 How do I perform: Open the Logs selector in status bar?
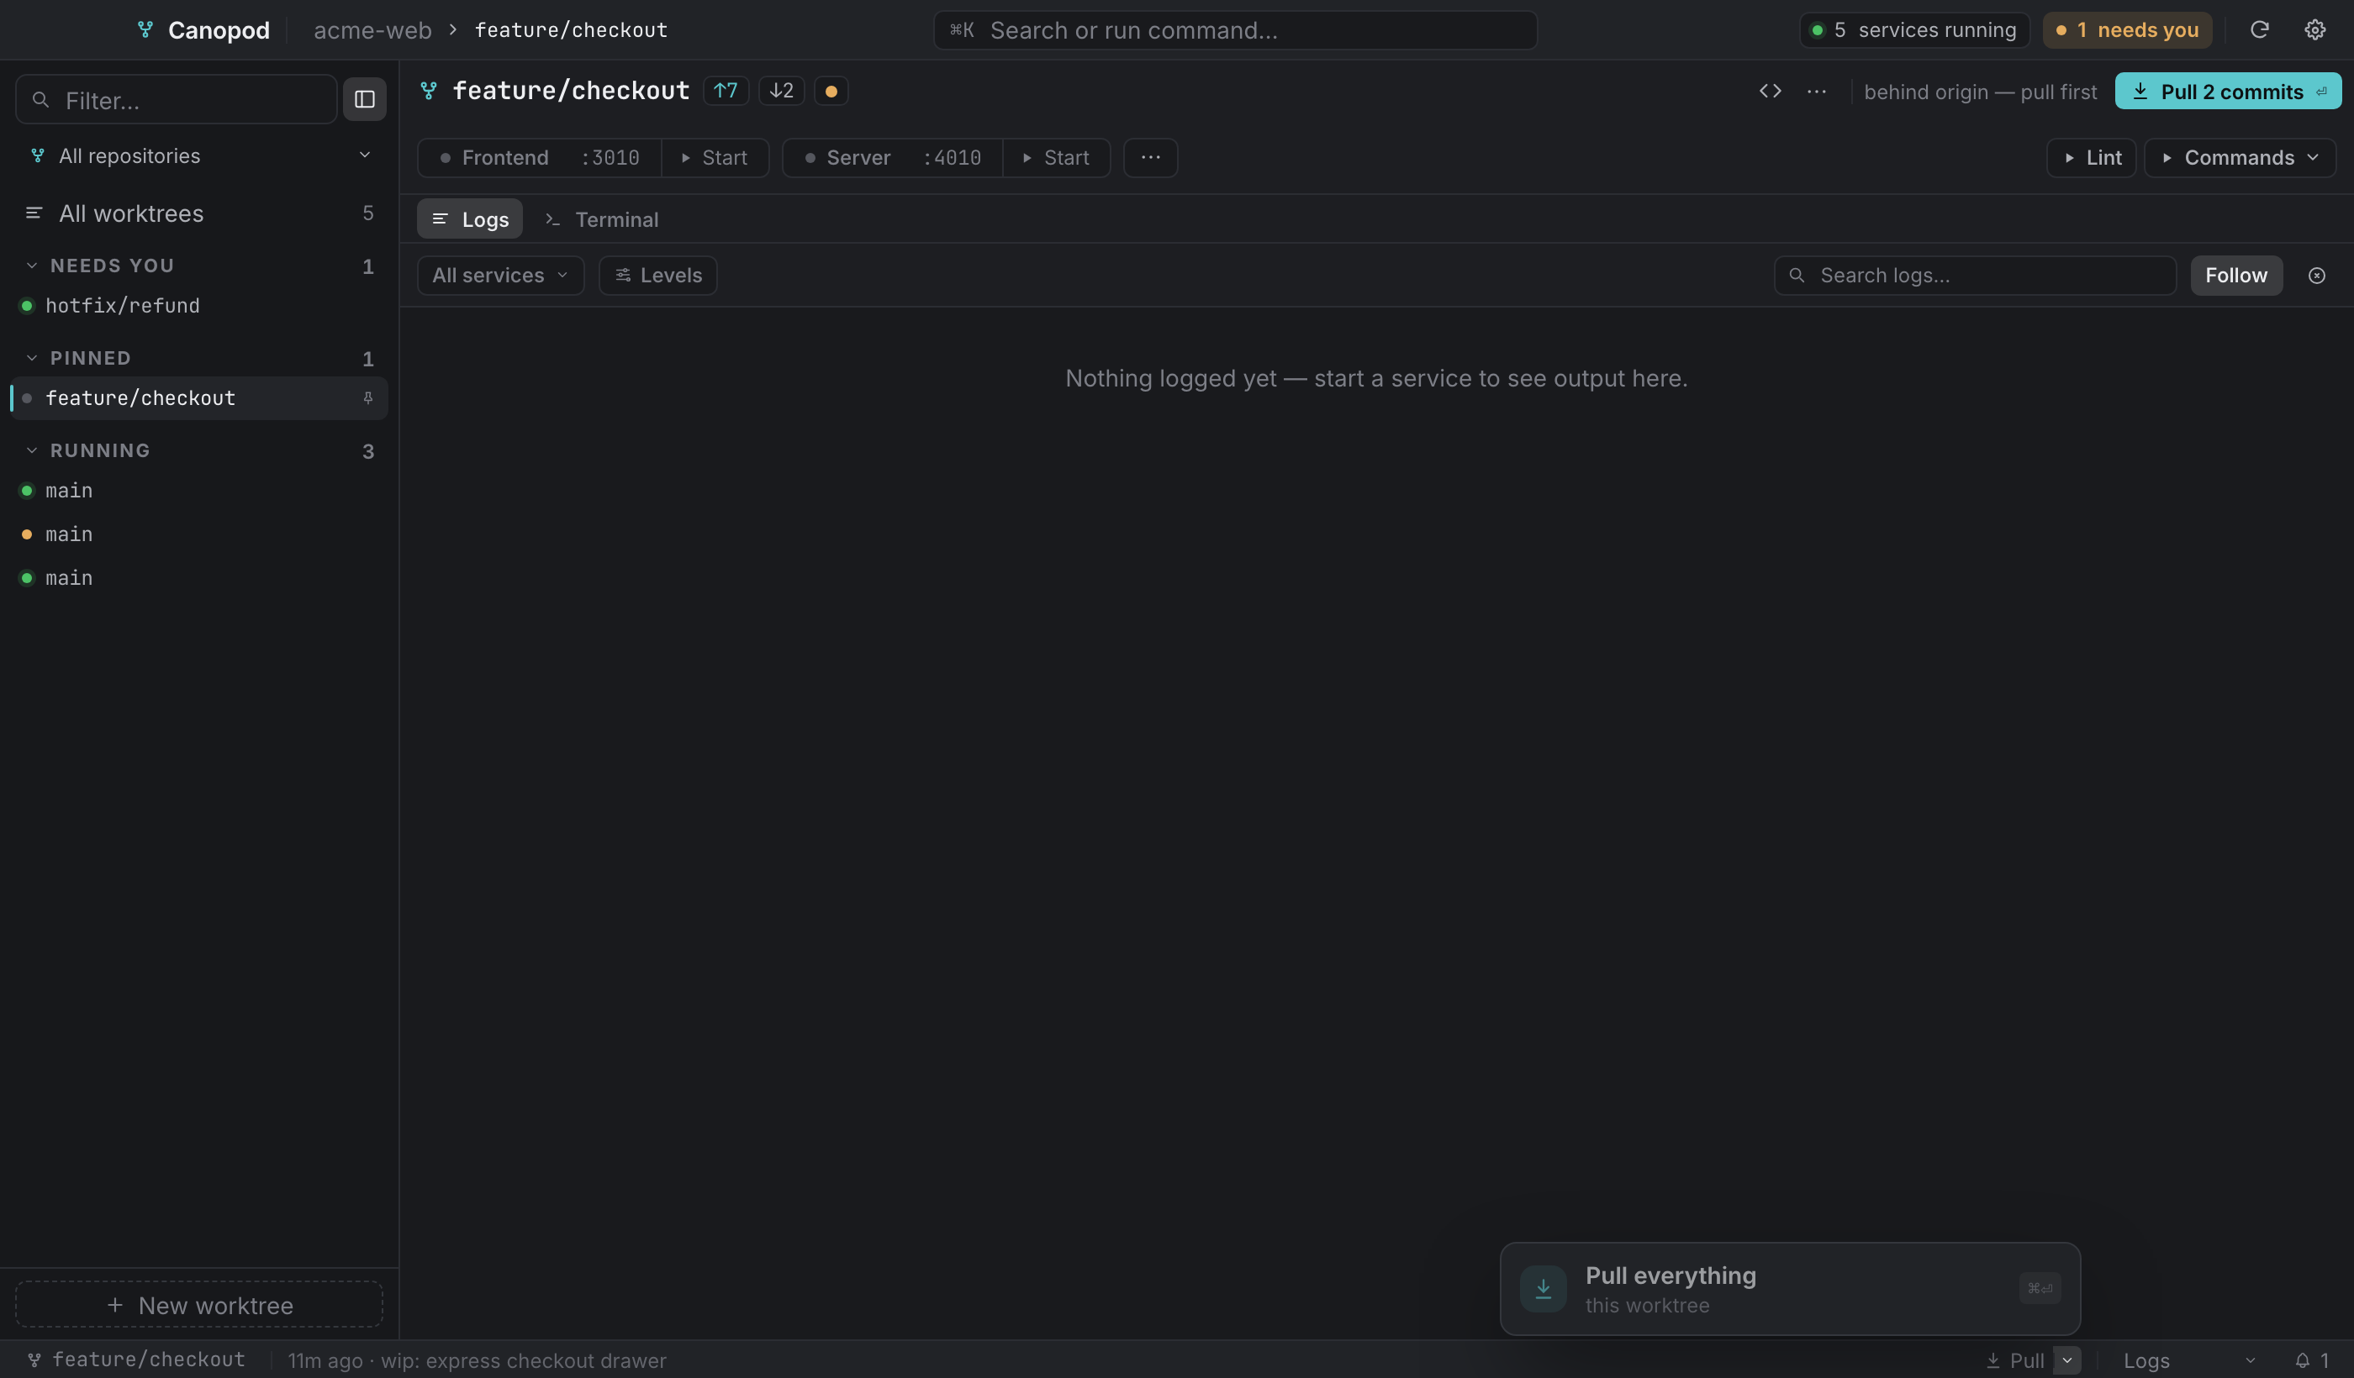[2189, 1360]
